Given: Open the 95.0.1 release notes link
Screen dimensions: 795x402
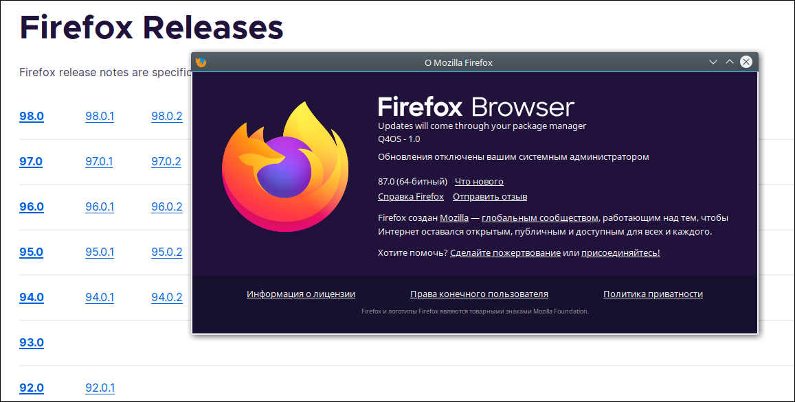Looking at the screenshot, I should coord(100,252).
